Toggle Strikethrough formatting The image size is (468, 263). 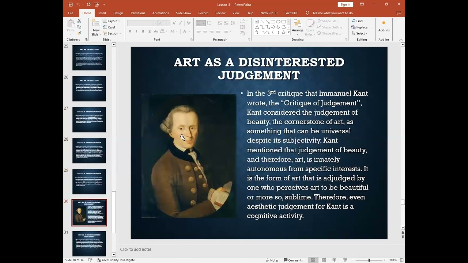156,31
